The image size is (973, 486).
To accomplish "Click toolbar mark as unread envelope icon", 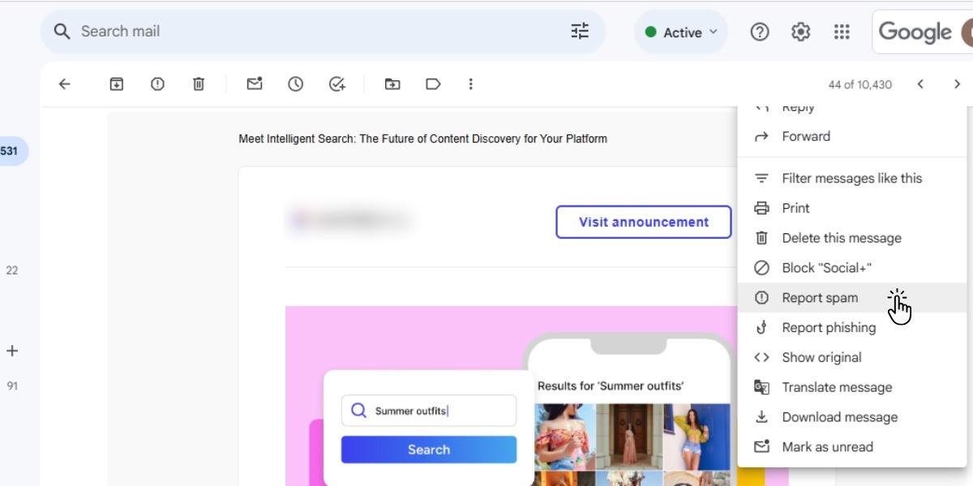I will point(255,83).
